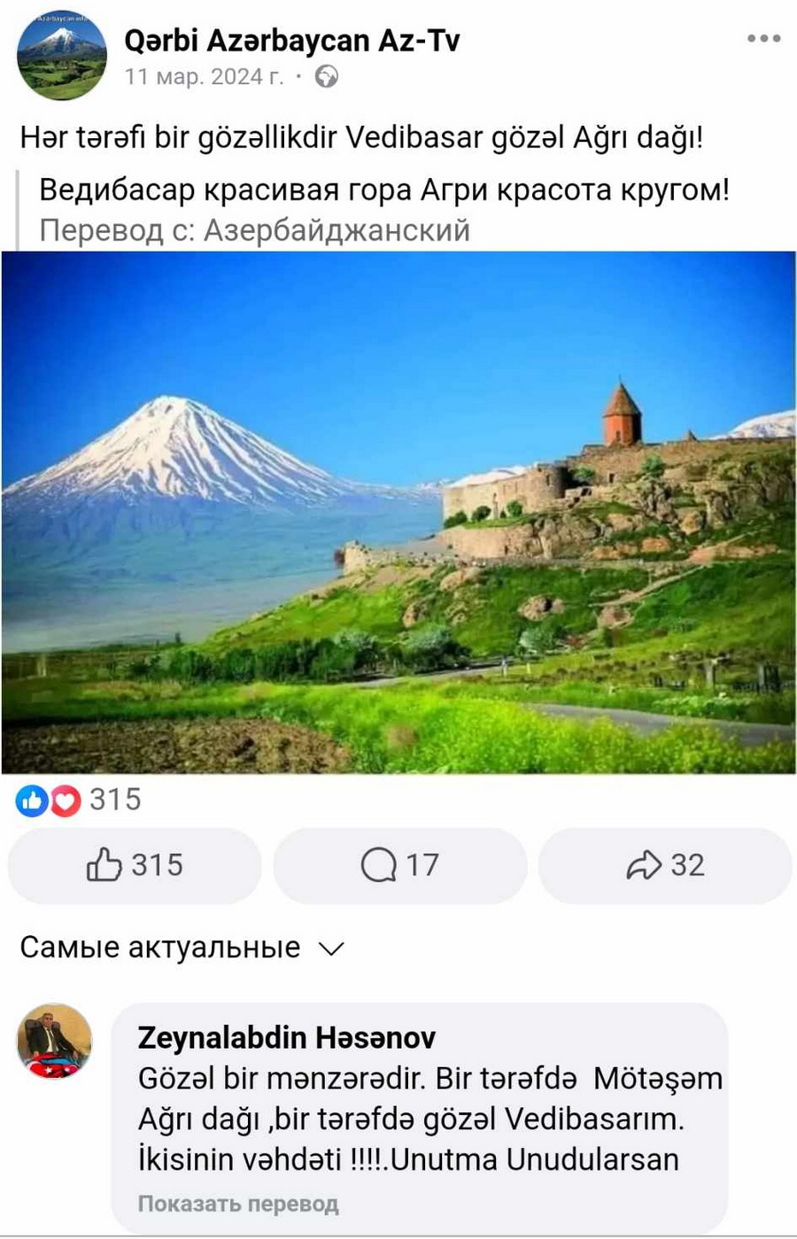Expand the Самые актуальные comment sorting dropdown
Screen dimensions: 797x1239
(x=182, y=948)
